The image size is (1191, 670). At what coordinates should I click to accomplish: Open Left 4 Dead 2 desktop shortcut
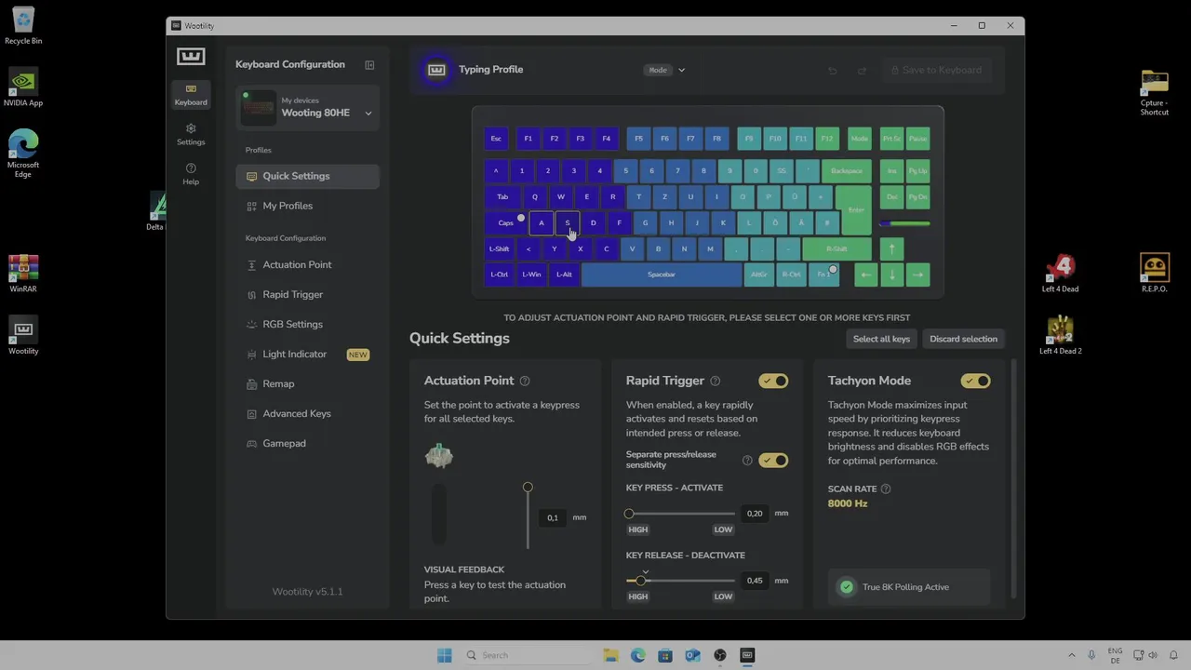pos(1060,335)
